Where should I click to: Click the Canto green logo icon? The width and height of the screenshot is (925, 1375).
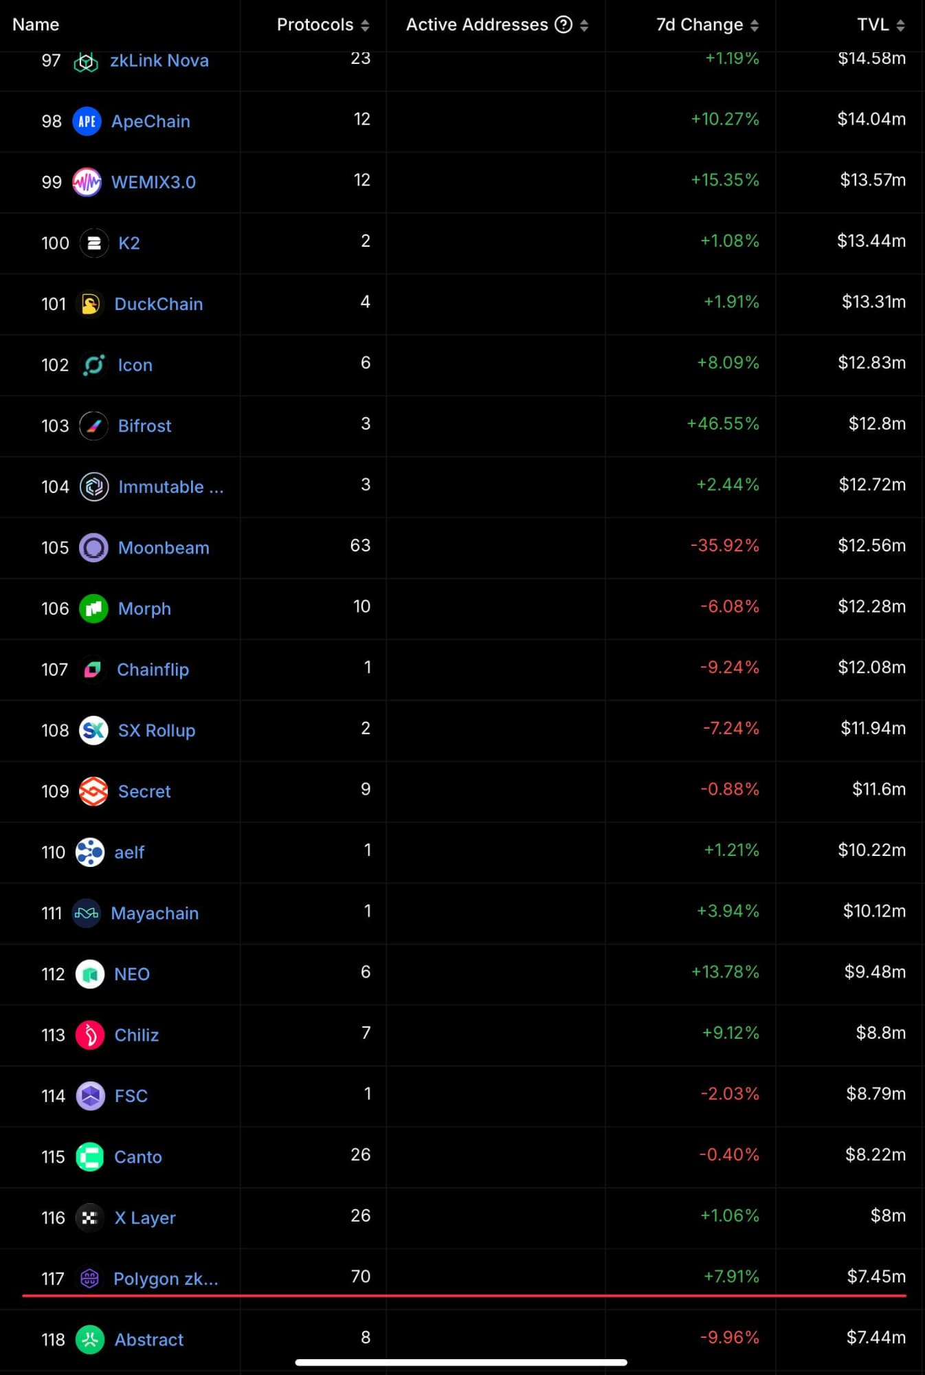(90, 1156)
